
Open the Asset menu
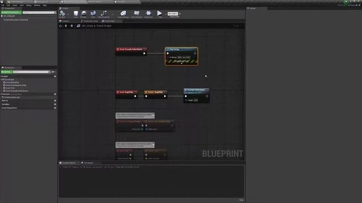tap(15, 5)
